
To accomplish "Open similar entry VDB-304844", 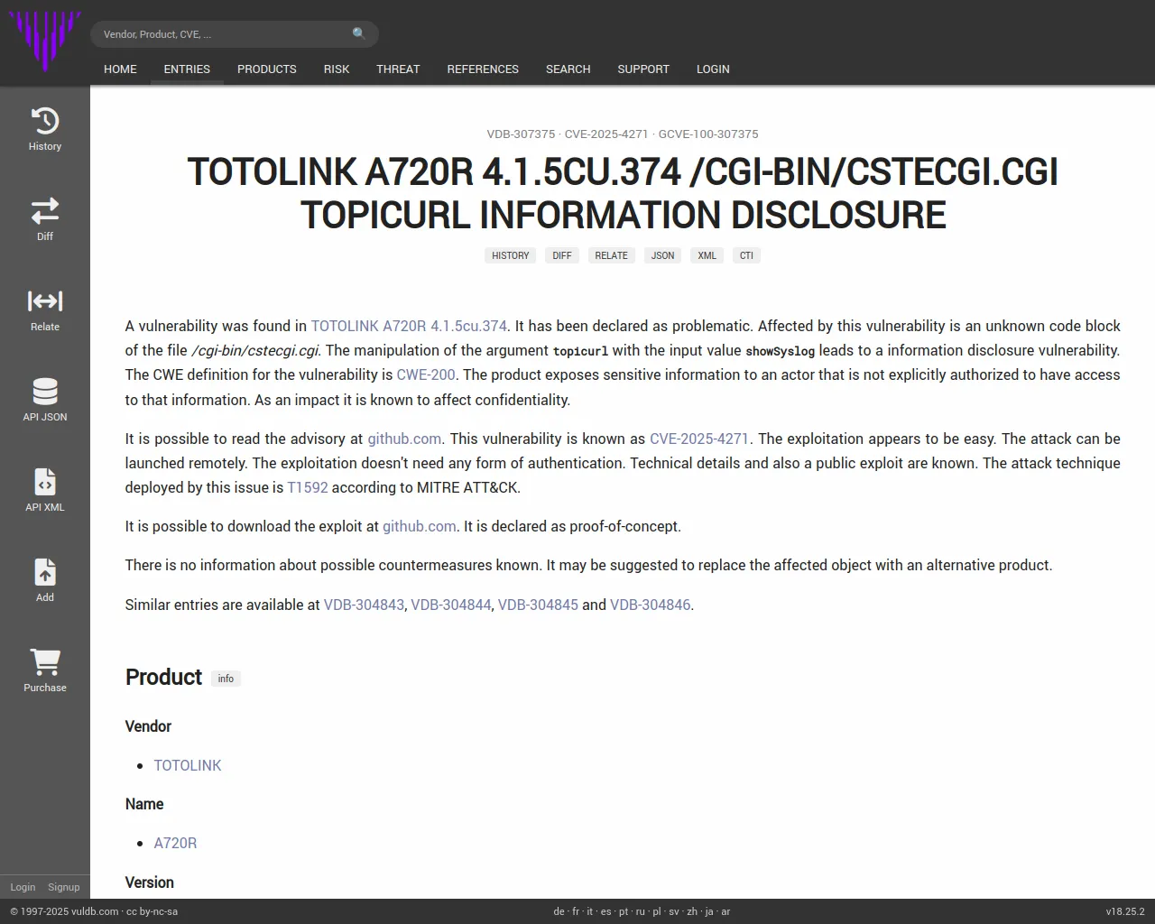I will (451, 605).
